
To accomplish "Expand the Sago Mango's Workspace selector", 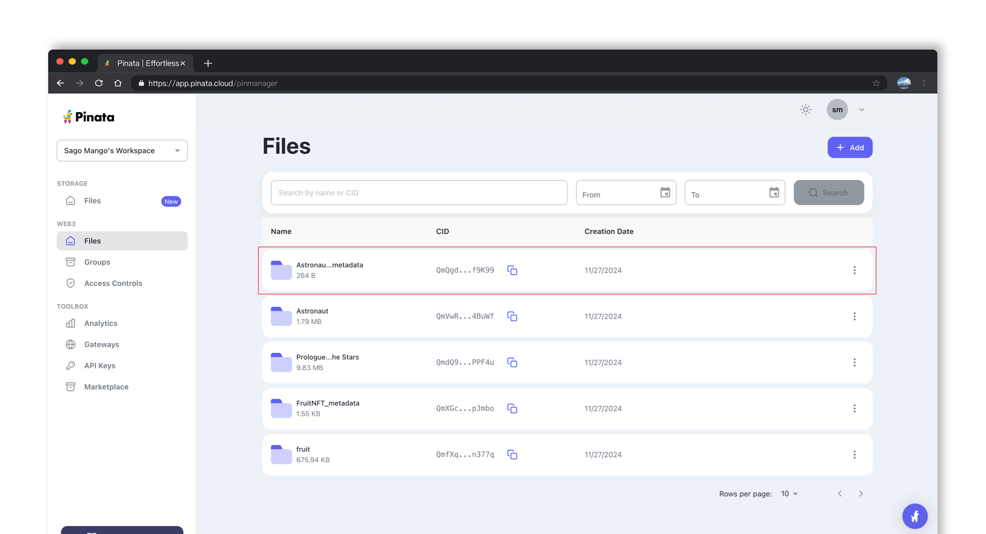I will [122, 151].
